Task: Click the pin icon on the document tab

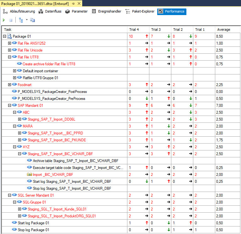Action: tap(73, 3)
